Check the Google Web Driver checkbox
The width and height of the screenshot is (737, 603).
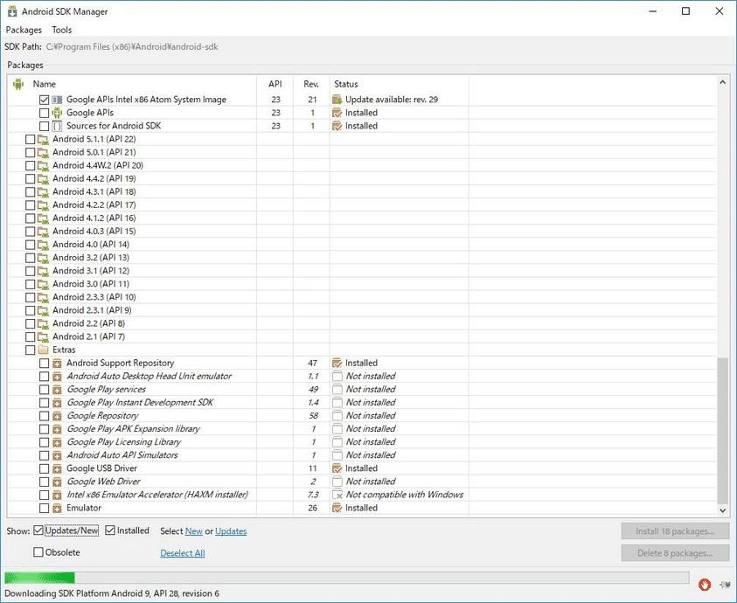(45, 482)
